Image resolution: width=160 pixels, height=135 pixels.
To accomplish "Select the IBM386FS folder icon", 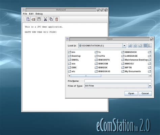I will pos(96,60).
